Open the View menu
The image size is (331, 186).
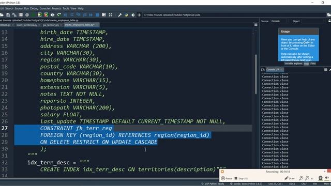click(x=73, y=8)
